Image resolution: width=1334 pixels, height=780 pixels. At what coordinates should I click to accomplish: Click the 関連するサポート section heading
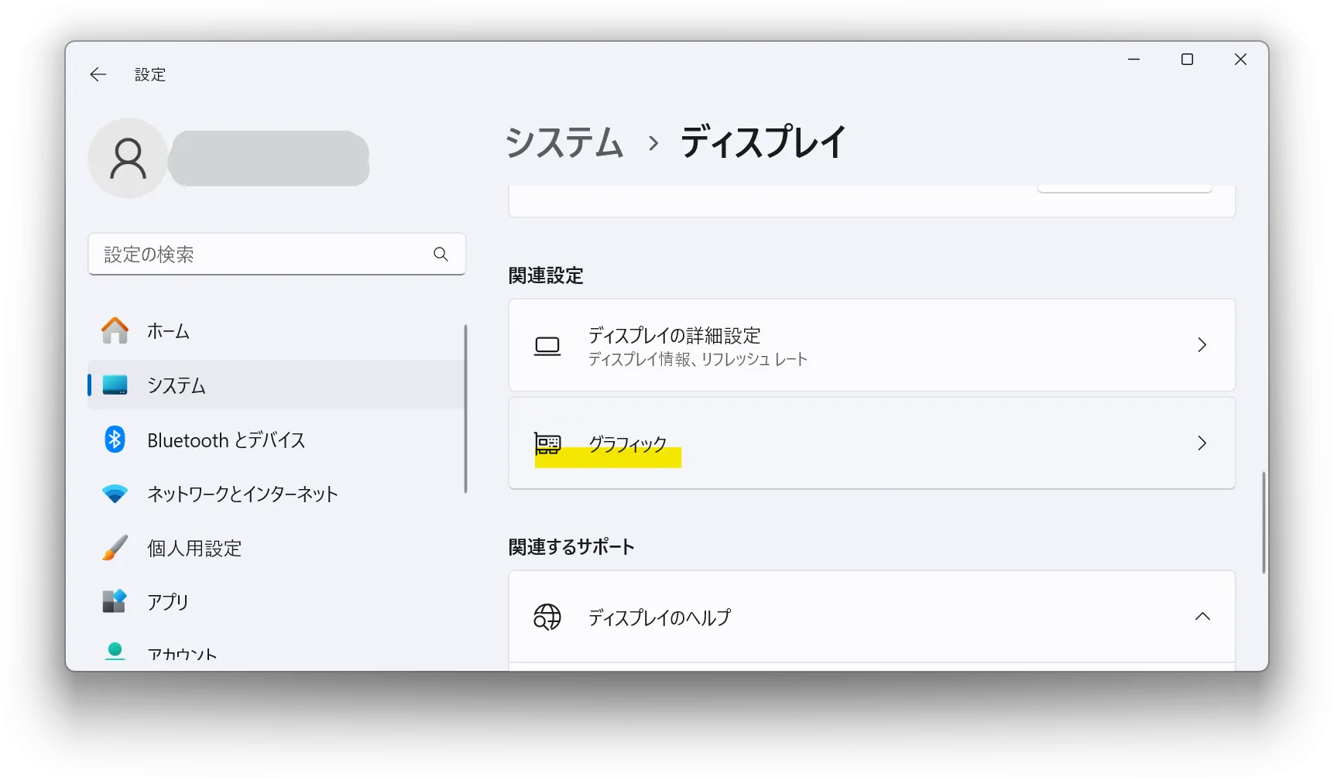[571, 547]
